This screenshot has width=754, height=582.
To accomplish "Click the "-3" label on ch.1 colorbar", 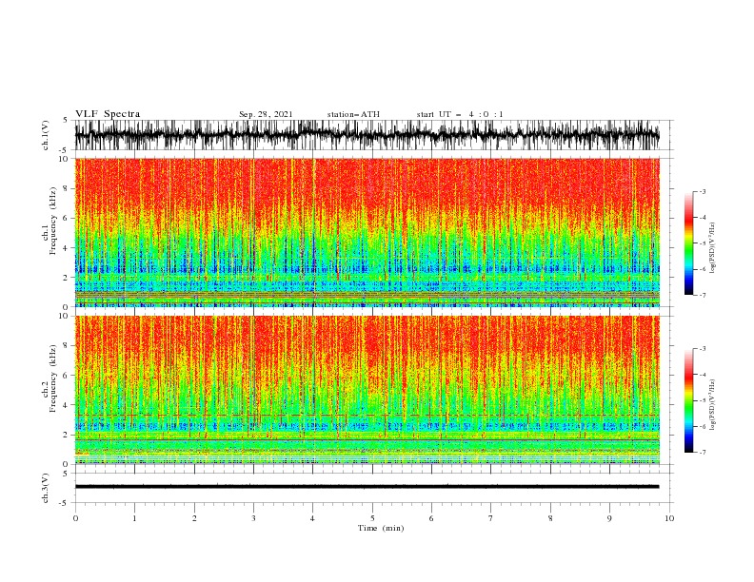I will pyautogui.click(x=703, y=191).
